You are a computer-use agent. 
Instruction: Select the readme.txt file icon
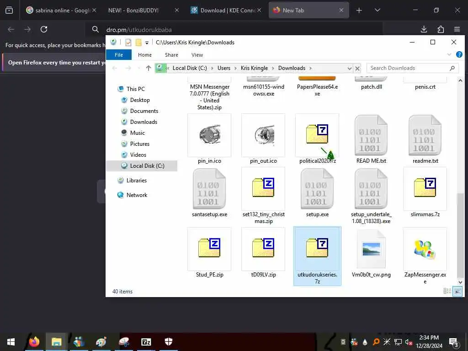pyautogui.click(x=425, y=135)
